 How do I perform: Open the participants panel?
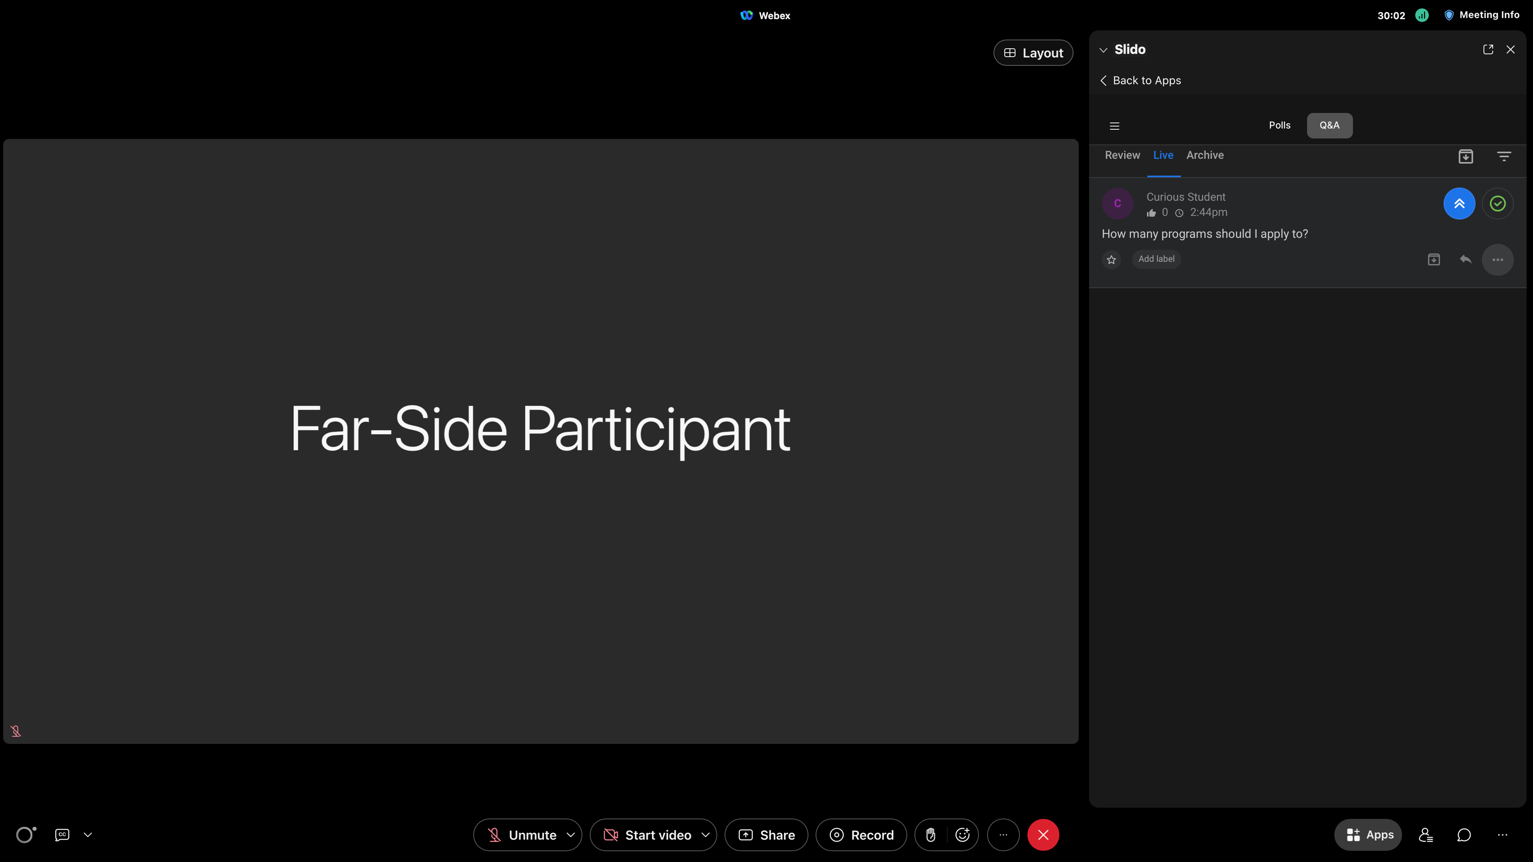tap(1426, 834)
